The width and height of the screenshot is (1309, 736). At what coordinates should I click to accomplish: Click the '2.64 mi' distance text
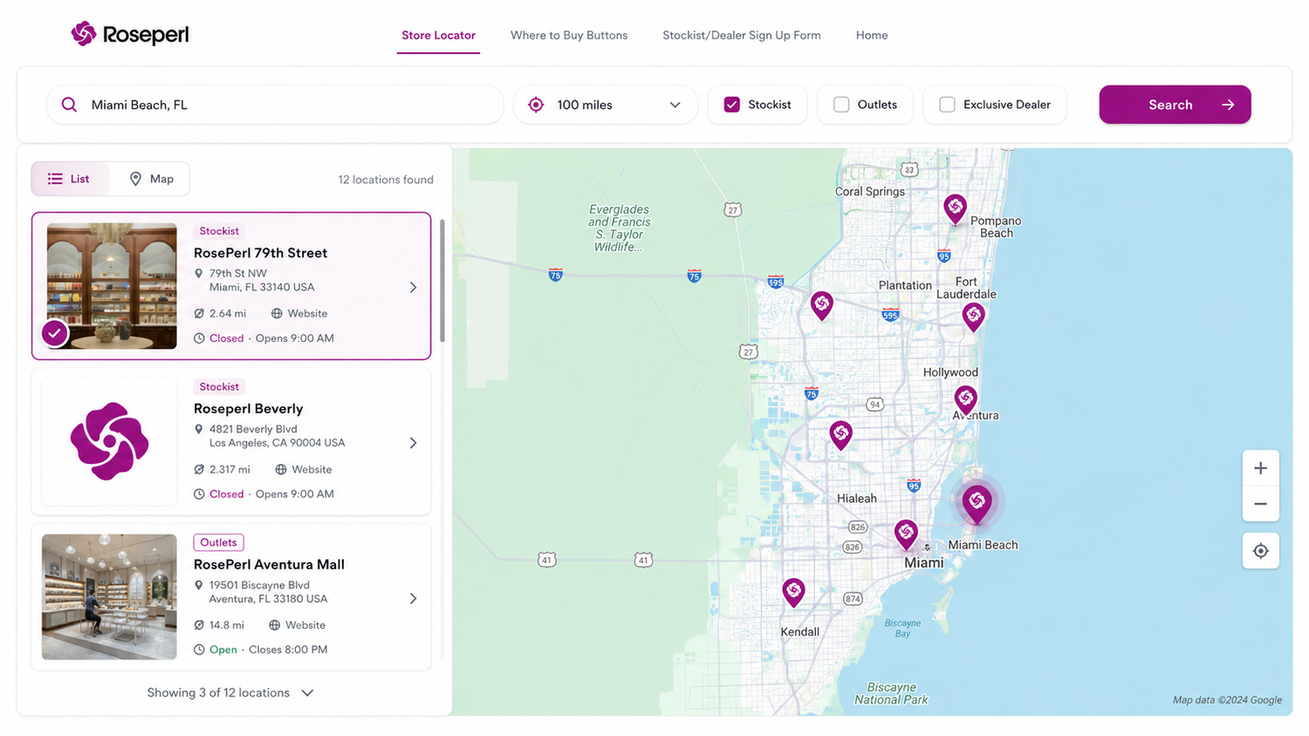pyautogui.click(x=228, y=313)
